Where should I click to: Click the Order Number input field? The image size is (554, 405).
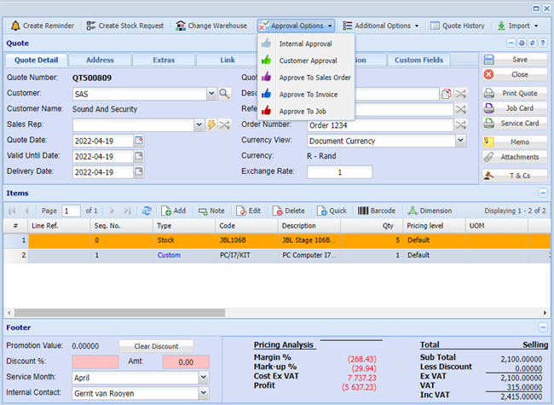379,125
